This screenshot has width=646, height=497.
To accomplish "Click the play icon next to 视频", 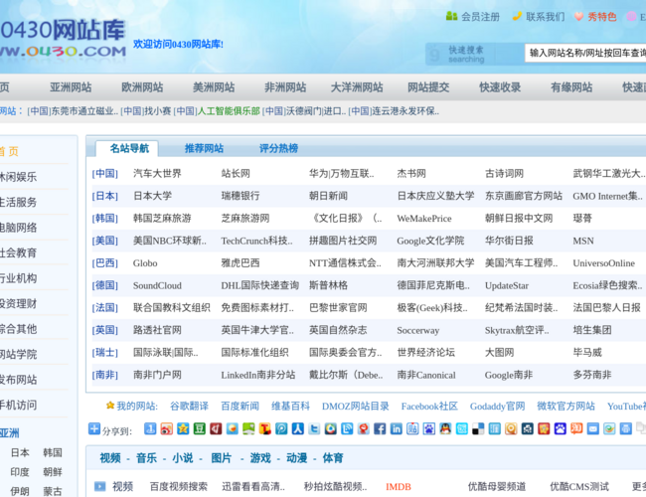I will tap(99, 487).
